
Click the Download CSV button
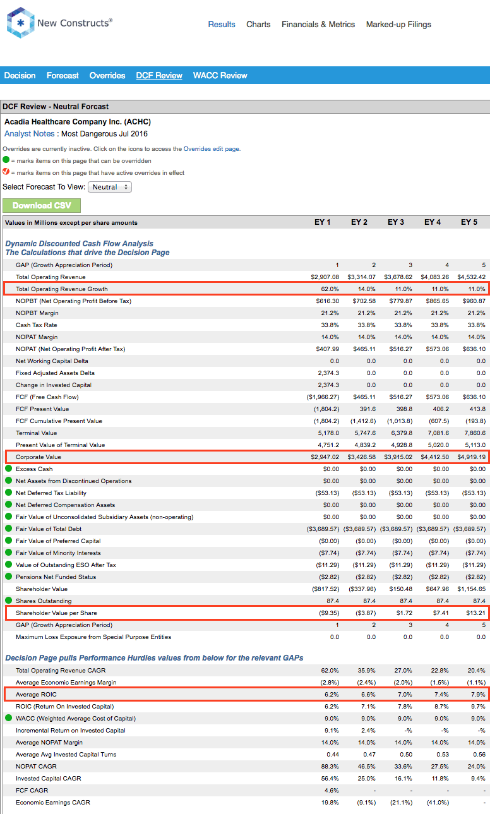(42, 205)
